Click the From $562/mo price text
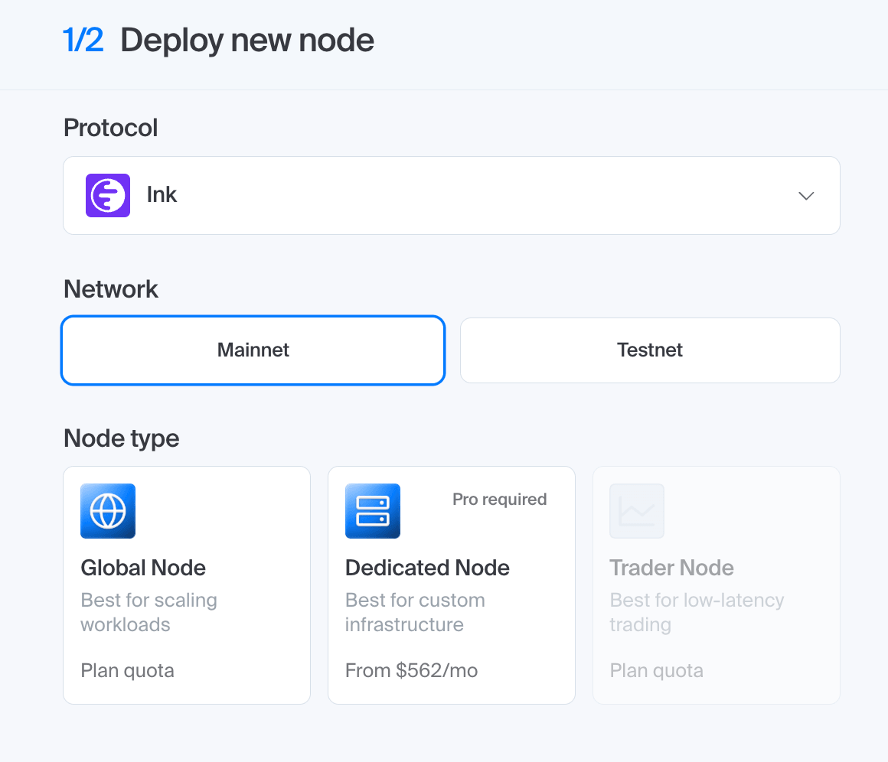The width and height of the screenshot is (888, 762). pyautogui.click(x=412, y=670)
